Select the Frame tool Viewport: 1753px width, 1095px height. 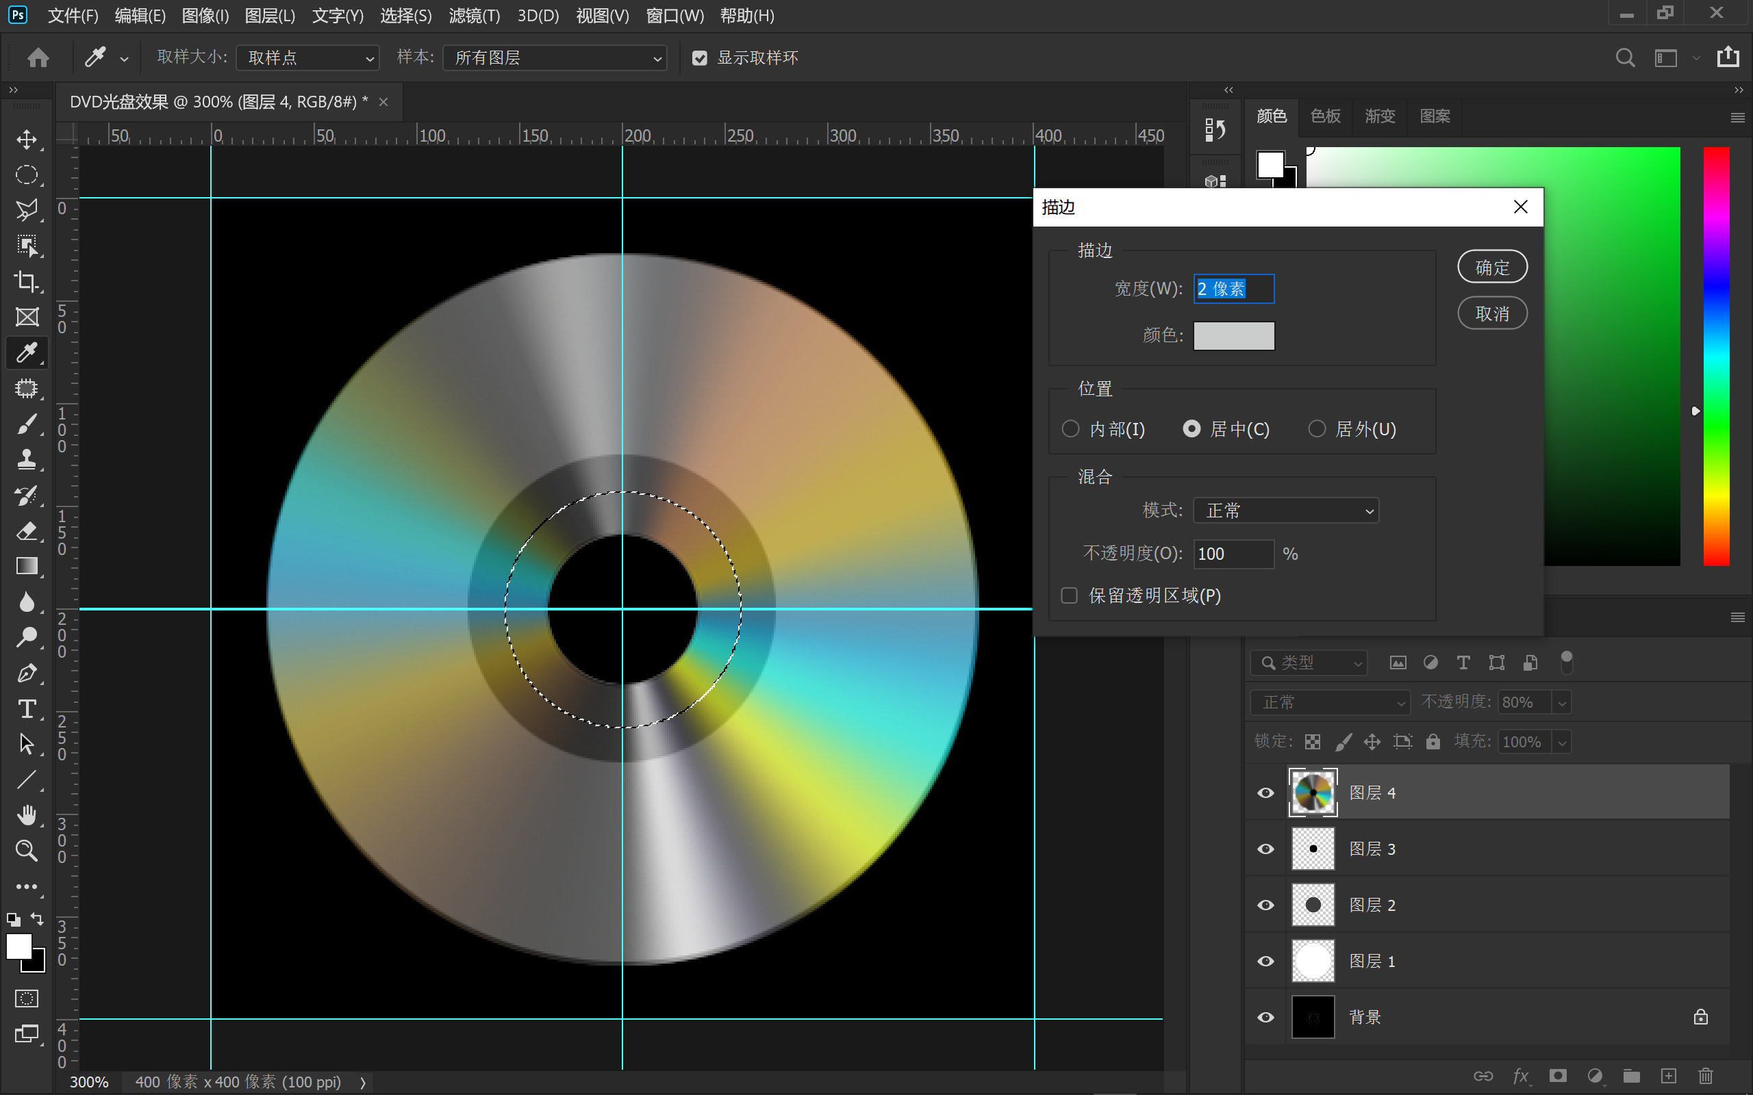coord(27,316)
